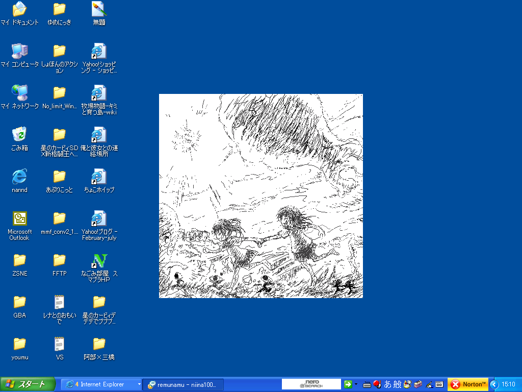522x392 pixels.
Task: Select the 星のカービィSD folder
Action: tap(59, 142)
